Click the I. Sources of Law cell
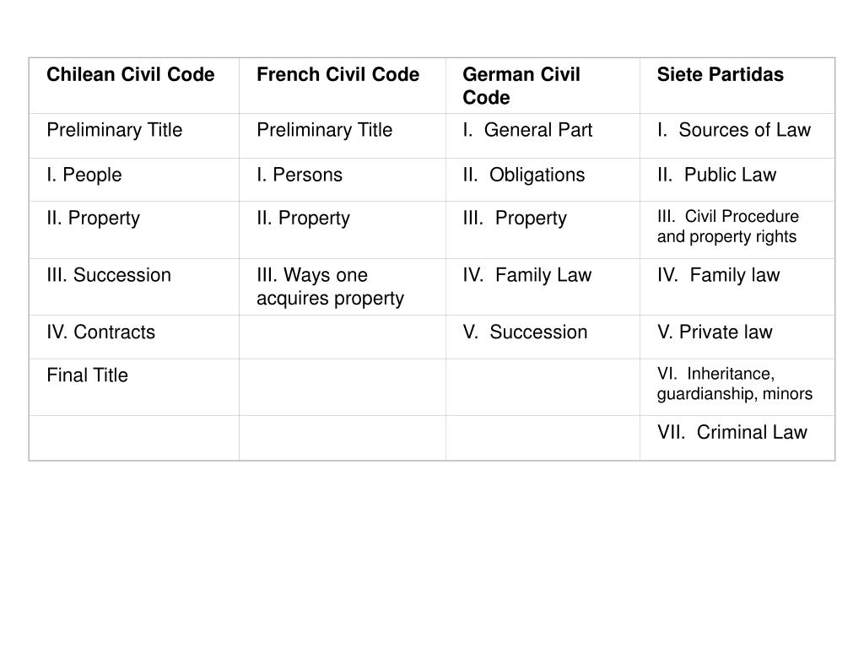The image size is (864, 648). (737, 136)
